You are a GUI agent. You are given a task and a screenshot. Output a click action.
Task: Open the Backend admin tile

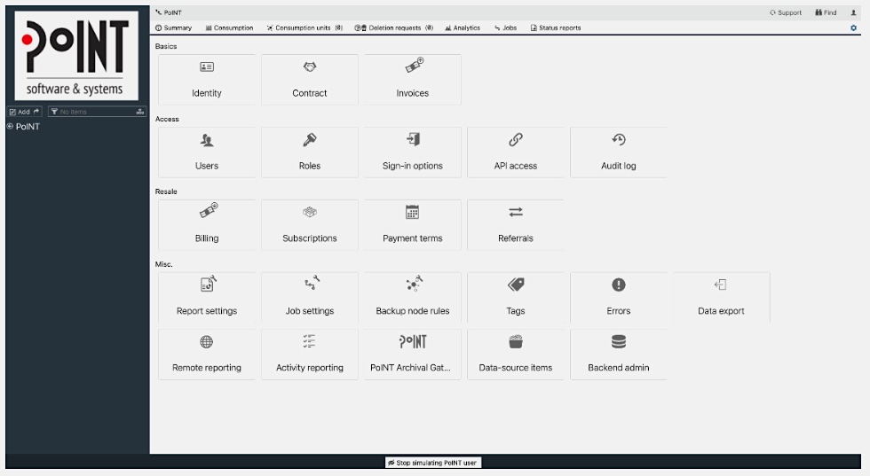[x=618, y=354]
